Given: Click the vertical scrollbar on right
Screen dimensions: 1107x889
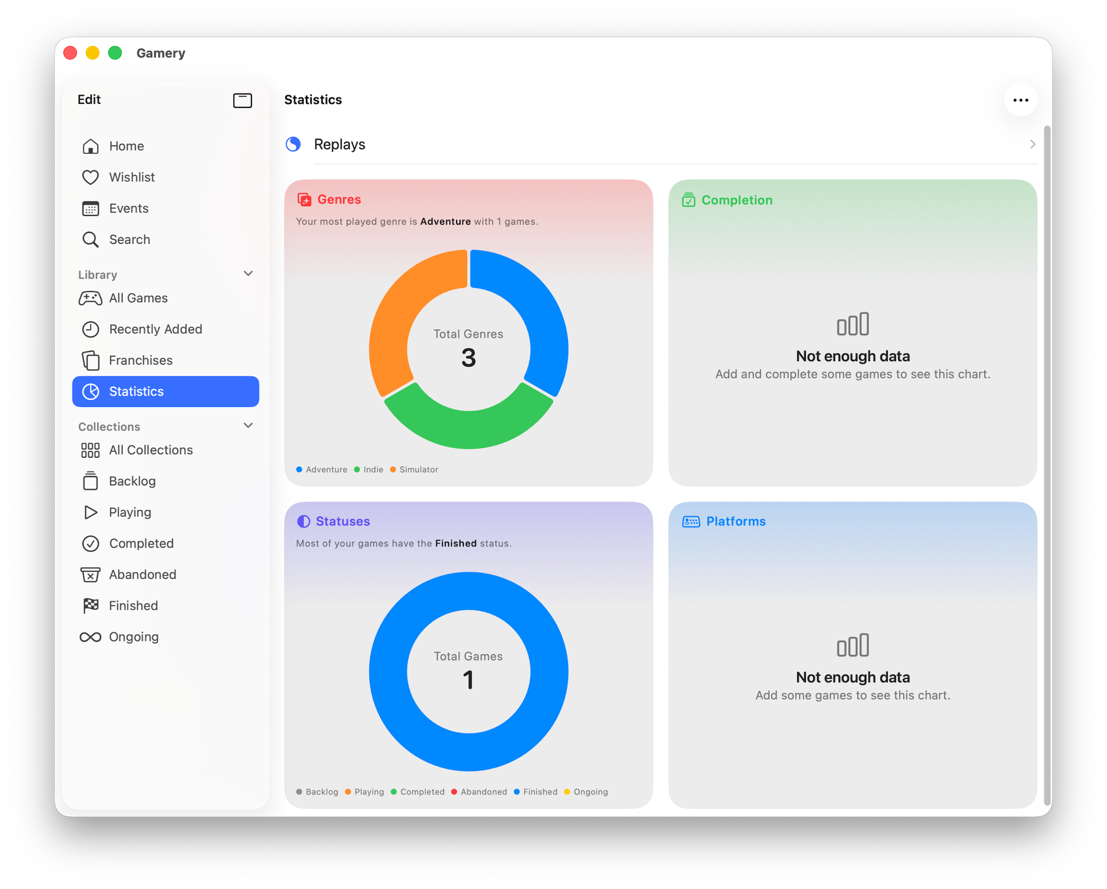Looking at the screenshot, I should pos(1046,465).
